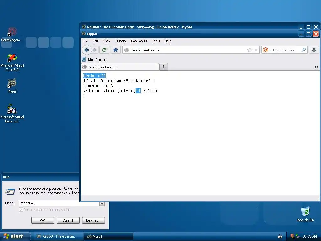Click the on-screen keyboard tray icon
Screen dimensions: 321x241
[280, 237]
